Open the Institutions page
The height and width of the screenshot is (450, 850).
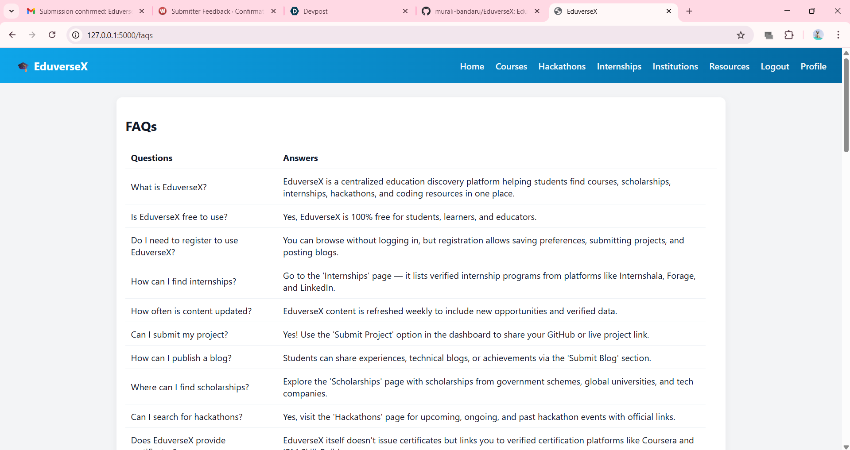point(675,66)
